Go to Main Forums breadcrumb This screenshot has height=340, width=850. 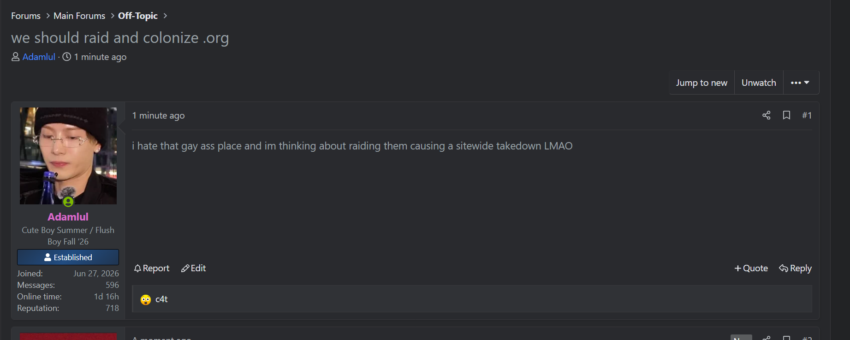(79, 16)
